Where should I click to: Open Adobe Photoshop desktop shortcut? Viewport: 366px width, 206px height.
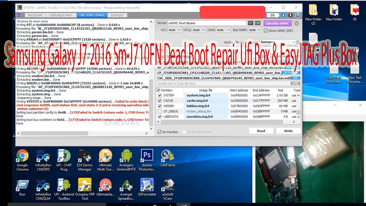point(147,160)
